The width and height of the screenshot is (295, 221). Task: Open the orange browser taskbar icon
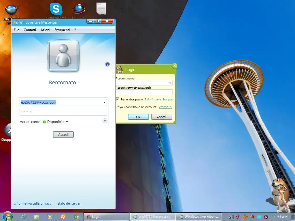(x=63, y=217)
